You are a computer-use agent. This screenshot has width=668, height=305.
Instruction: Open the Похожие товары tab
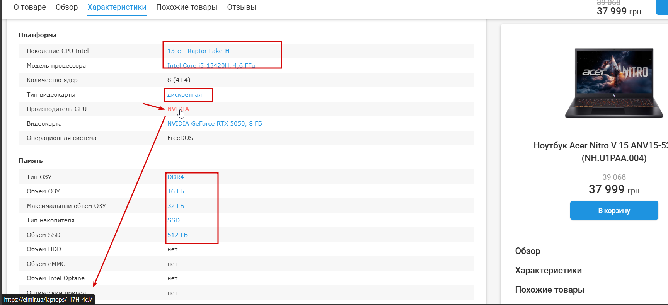[187, 7]
